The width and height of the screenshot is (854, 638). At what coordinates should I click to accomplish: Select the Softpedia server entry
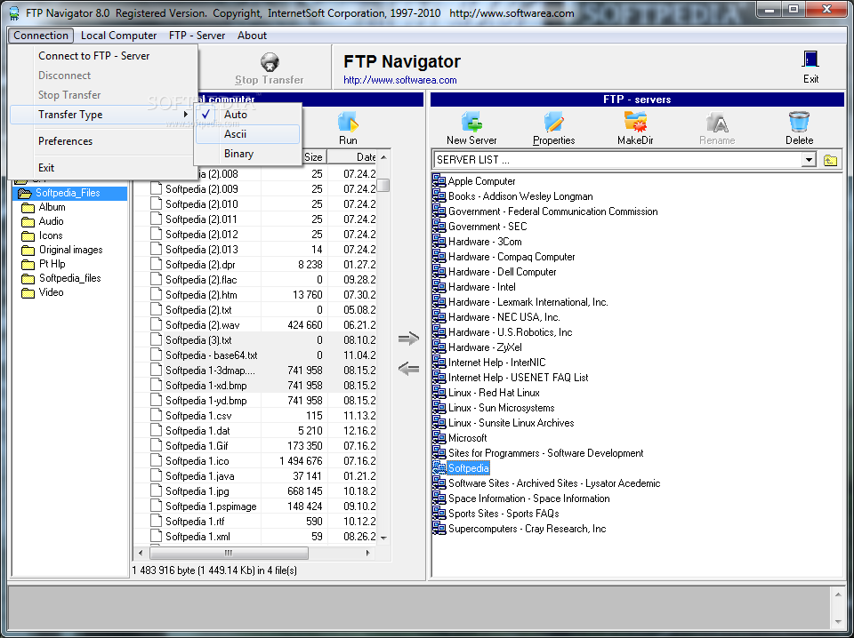coord(469,467)
